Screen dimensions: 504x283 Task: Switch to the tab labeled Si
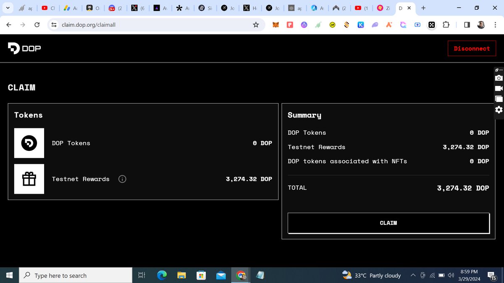tap(206, 8)
